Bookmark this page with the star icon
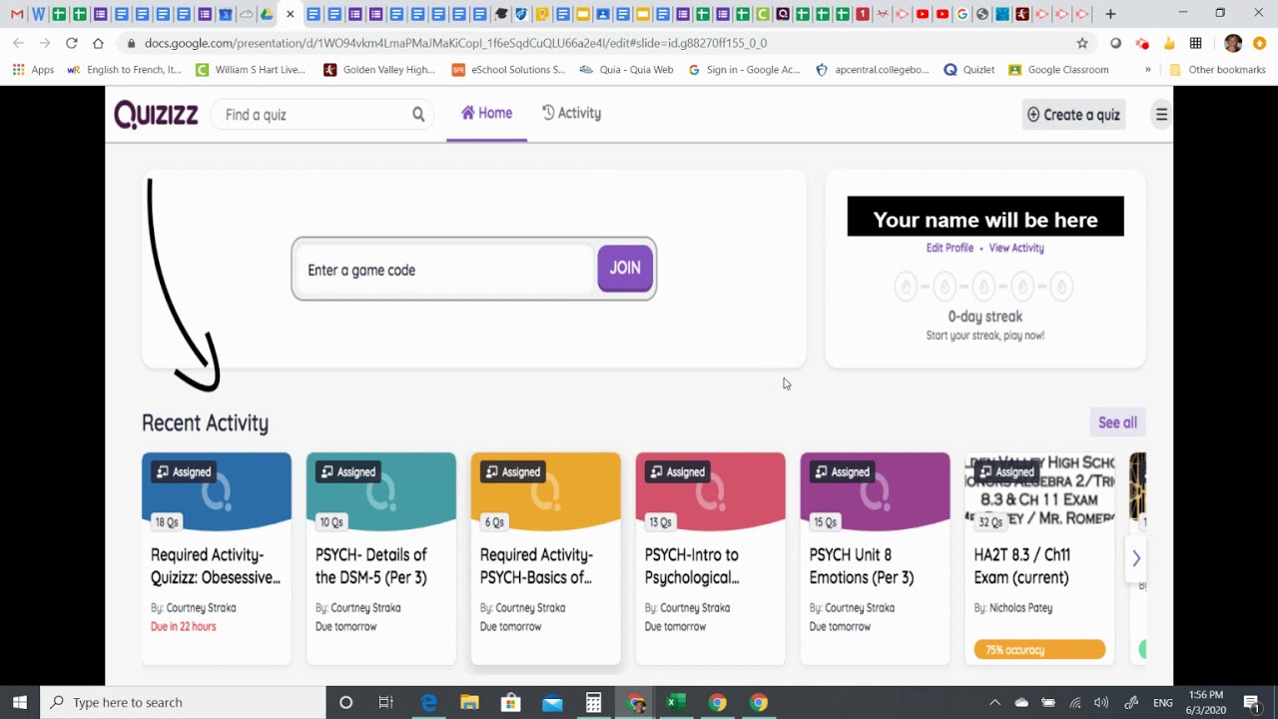1278x719 pixels. (x=1082, y=43)
